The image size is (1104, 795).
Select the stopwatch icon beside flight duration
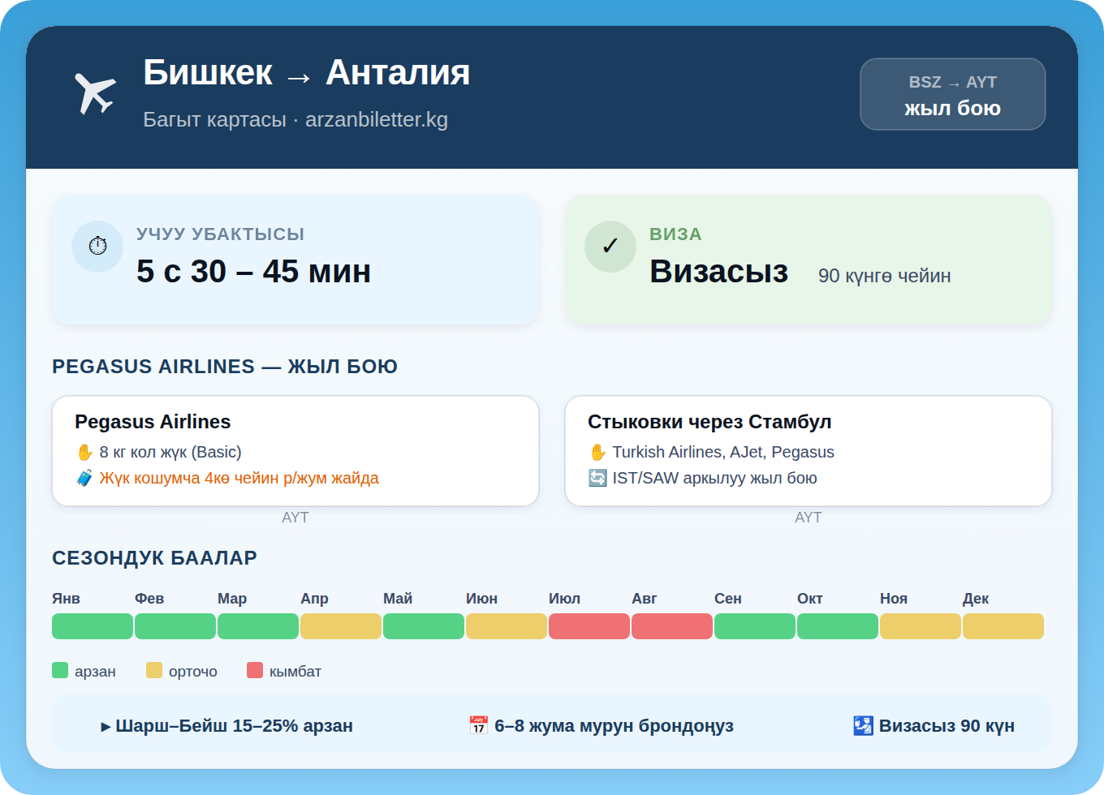(x=97, y=247)
